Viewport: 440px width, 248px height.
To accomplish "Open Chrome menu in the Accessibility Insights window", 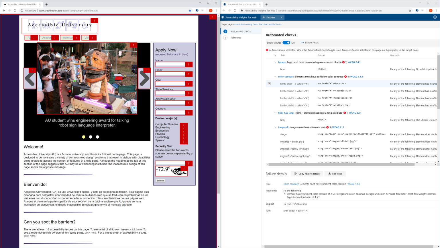I will pyautogui.click(x=436, y=11).
